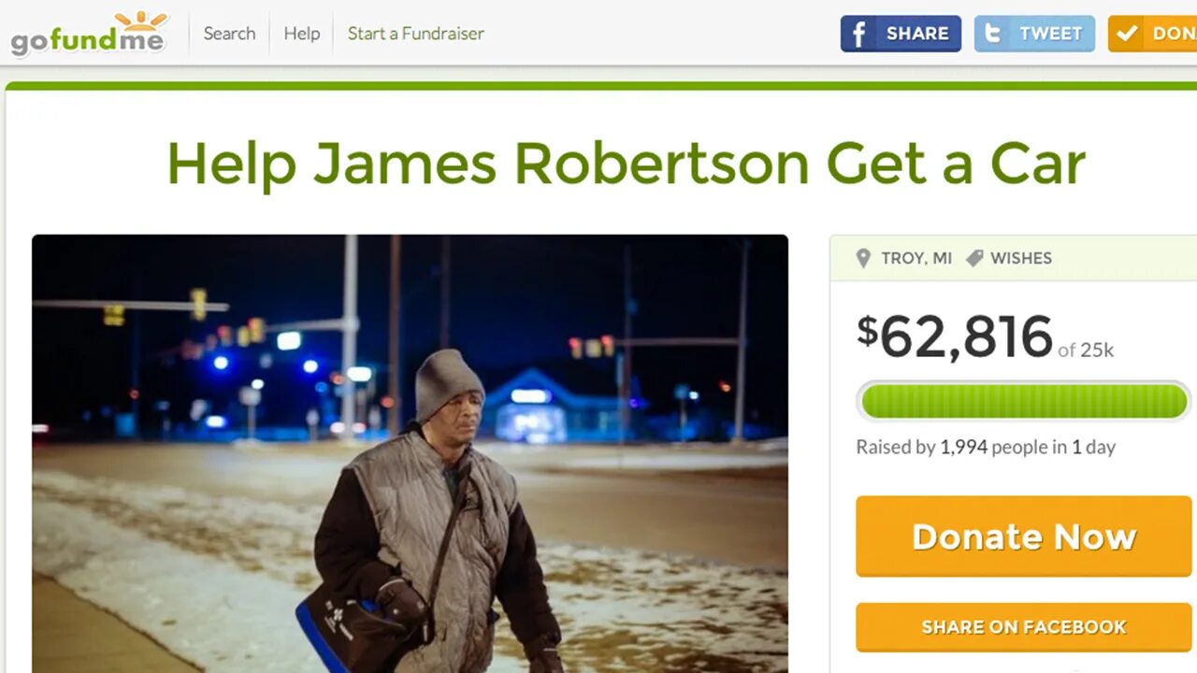This screenshot has width=1197, height=673.
Task: Click the checkmark icon on Donate header button
Action: (1127, 34)
